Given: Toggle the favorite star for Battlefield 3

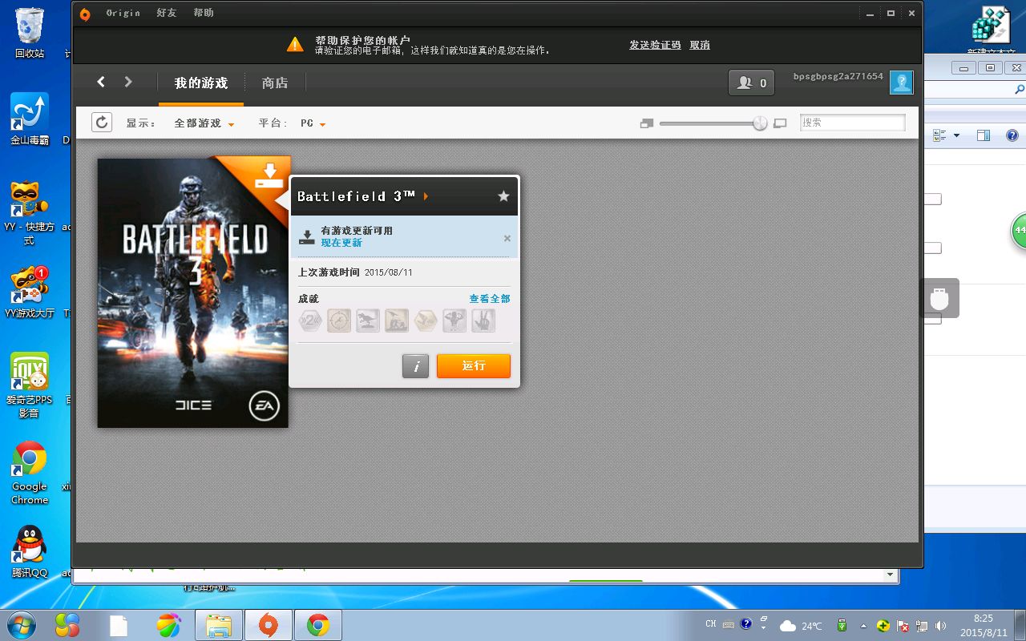Looking at the screenshot, I should 503,196.
